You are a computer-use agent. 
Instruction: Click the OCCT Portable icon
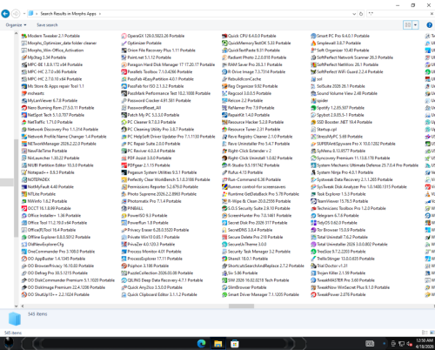click(x=24, y=208)
